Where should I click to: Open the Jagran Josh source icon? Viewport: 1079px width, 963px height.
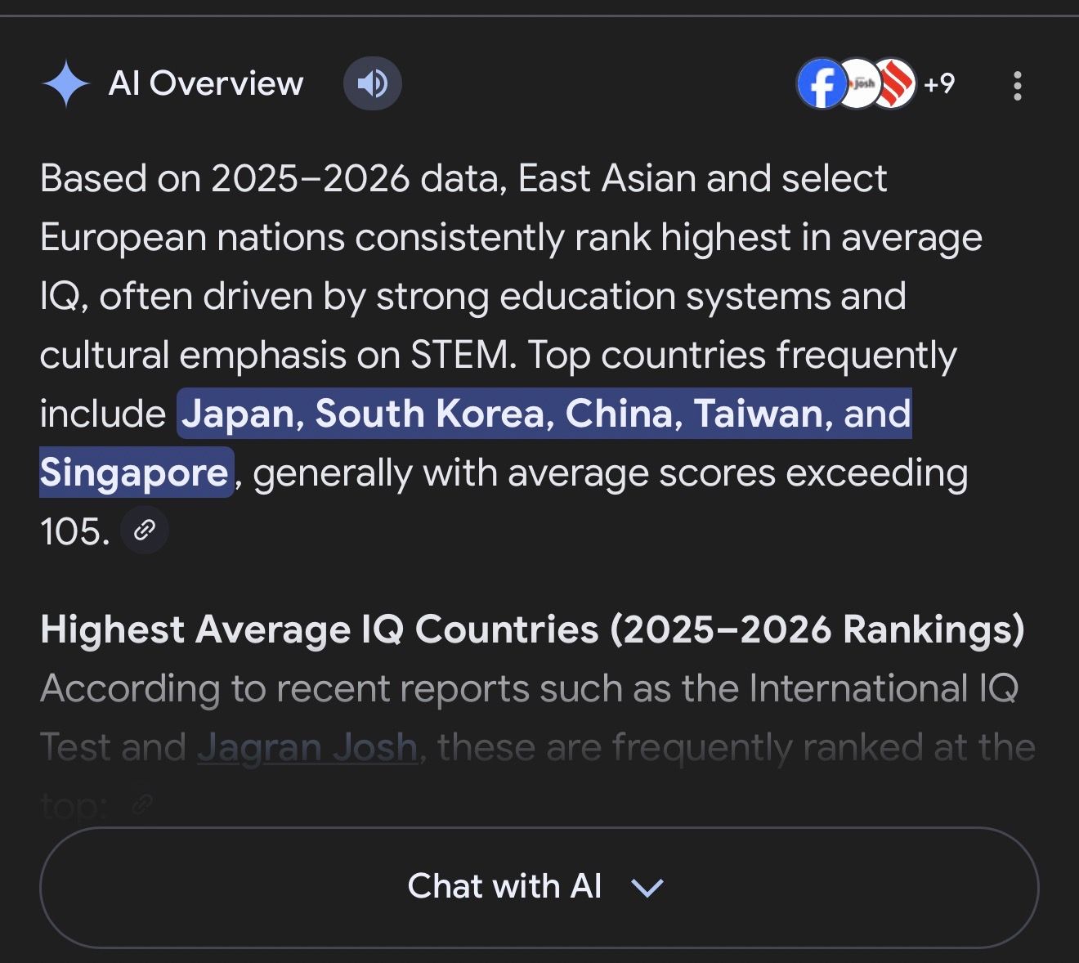coord(858,83)
